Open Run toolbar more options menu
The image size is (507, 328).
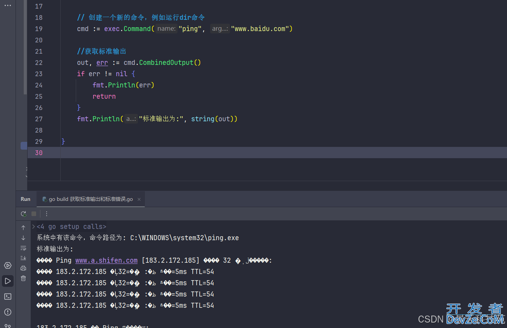point(47,214)
